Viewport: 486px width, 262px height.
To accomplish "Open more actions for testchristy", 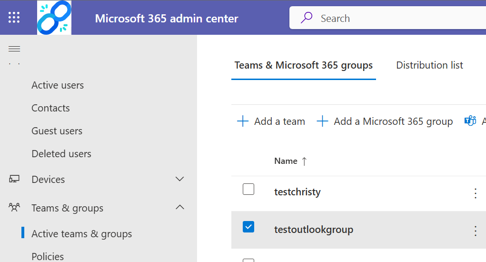I will [x=475, y=193].
